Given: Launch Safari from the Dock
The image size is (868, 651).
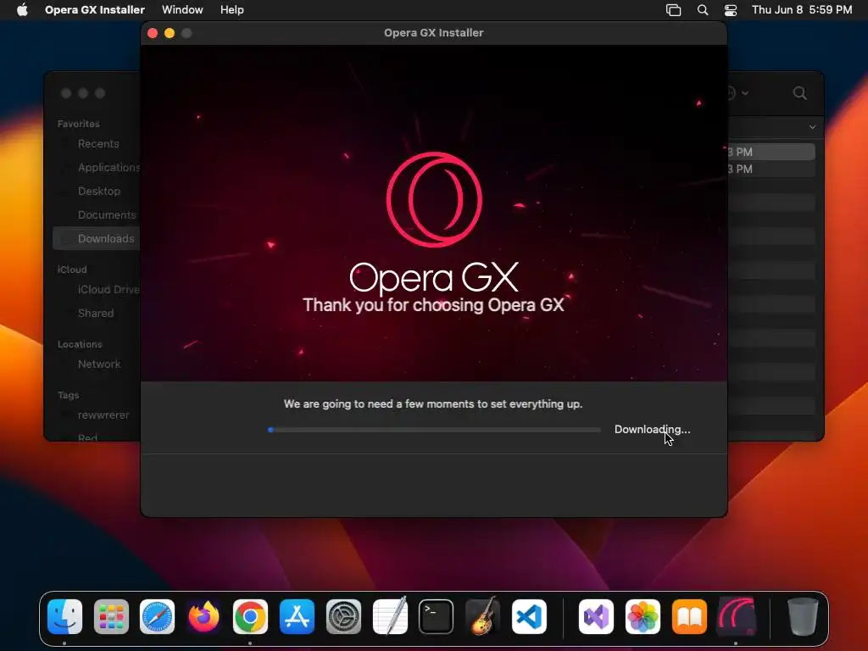Looking at the screenshot, I should tap(157, 617).
